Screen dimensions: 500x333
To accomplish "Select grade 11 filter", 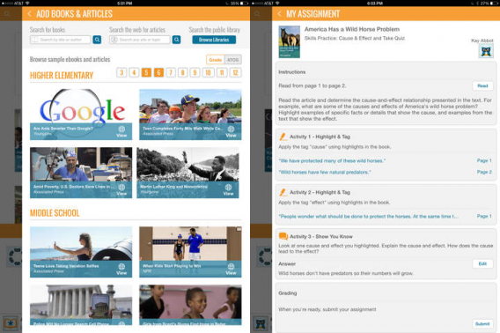I will click(222, 72).
